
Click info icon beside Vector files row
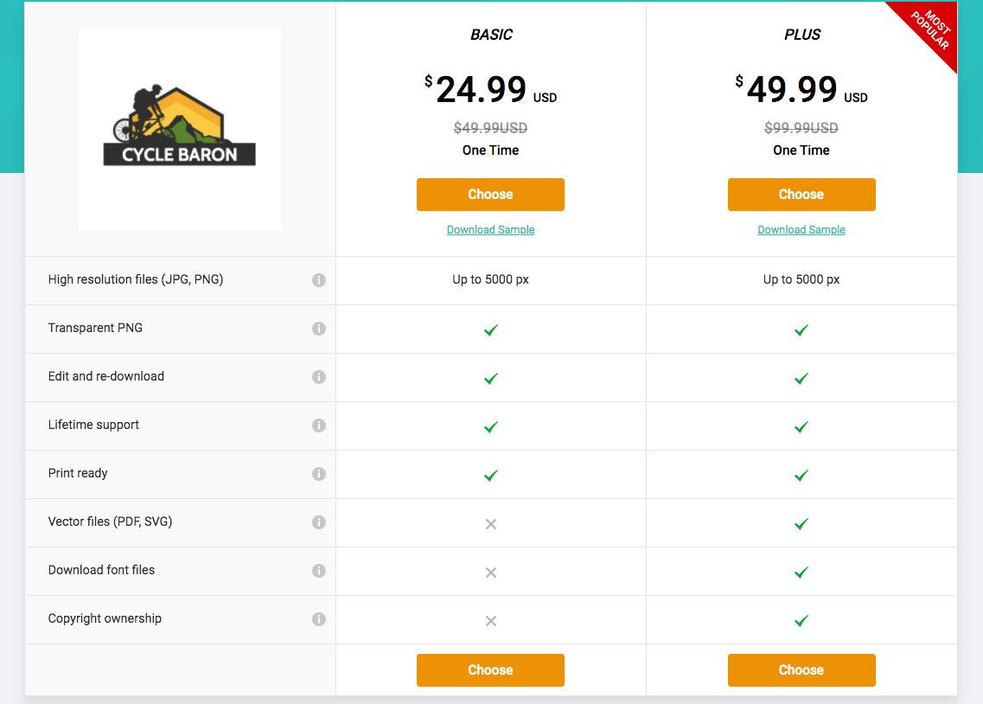coord(319,522)
